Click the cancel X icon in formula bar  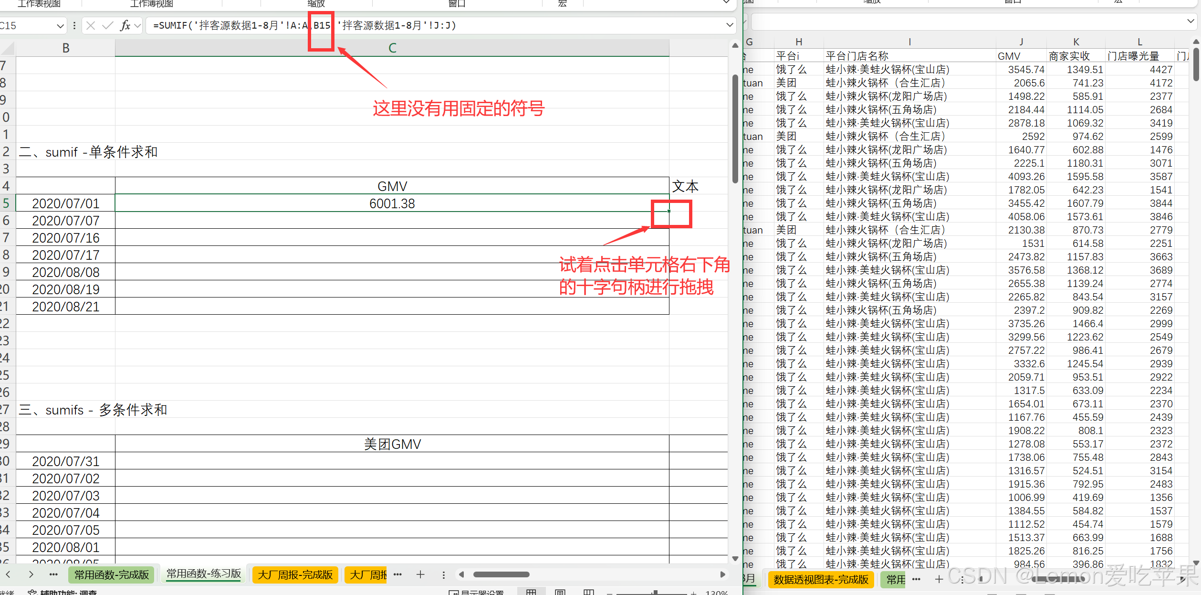click(91, 25)
